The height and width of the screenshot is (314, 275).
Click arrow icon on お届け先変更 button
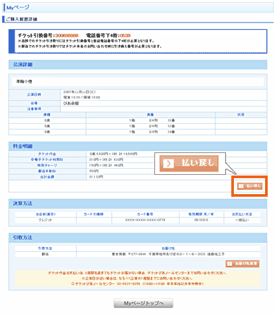(x=229, y=264)
